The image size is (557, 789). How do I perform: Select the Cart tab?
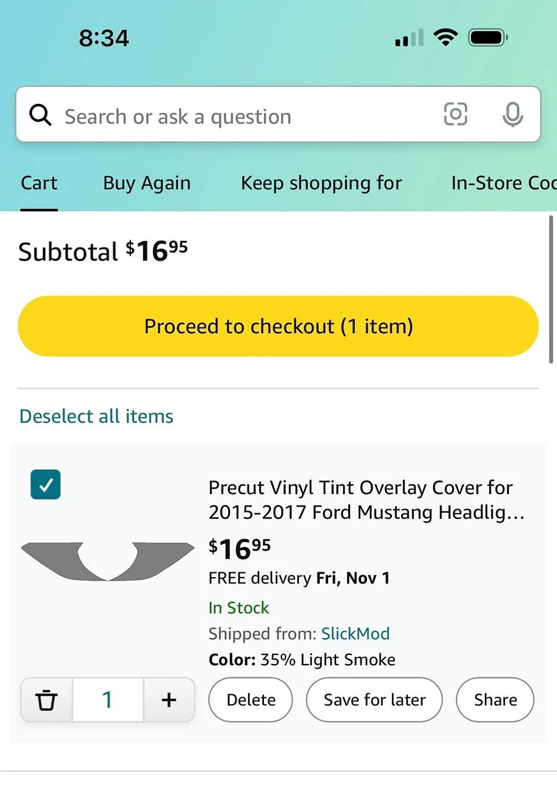39,183
